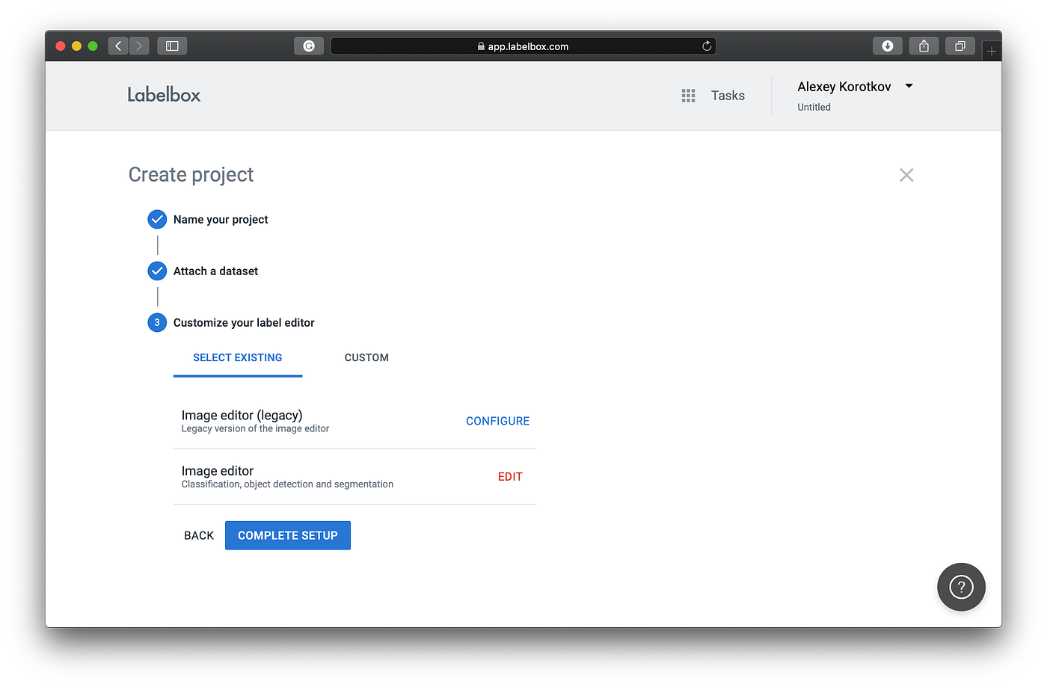Click the Grammarly extension icon
This screenshot has height=687, width=1047.
[x=308, y=46]
